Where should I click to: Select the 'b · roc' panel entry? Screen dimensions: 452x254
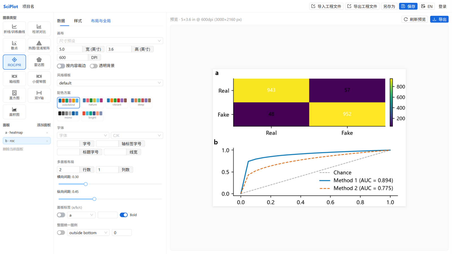click(x=27, y=141)
